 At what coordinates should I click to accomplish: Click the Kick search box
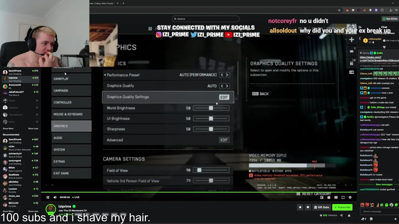point(206,19)
